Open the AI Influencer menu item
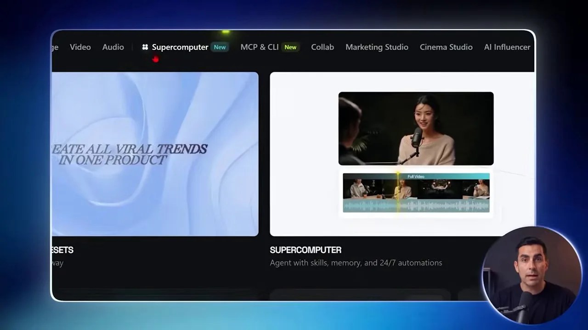 point(507,47)
